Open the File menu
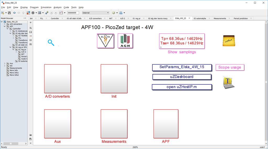 pyautogui.click(x=3, y=7)
